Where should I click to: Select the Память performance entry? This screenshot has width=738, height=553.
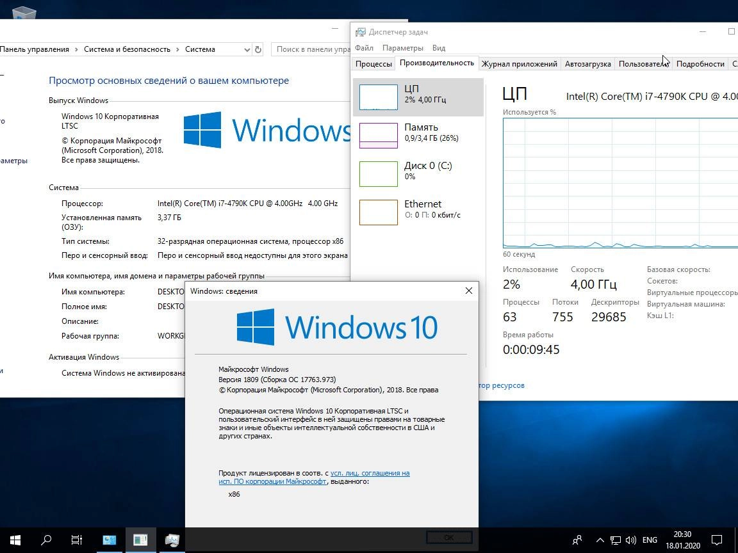click(418, 136)
